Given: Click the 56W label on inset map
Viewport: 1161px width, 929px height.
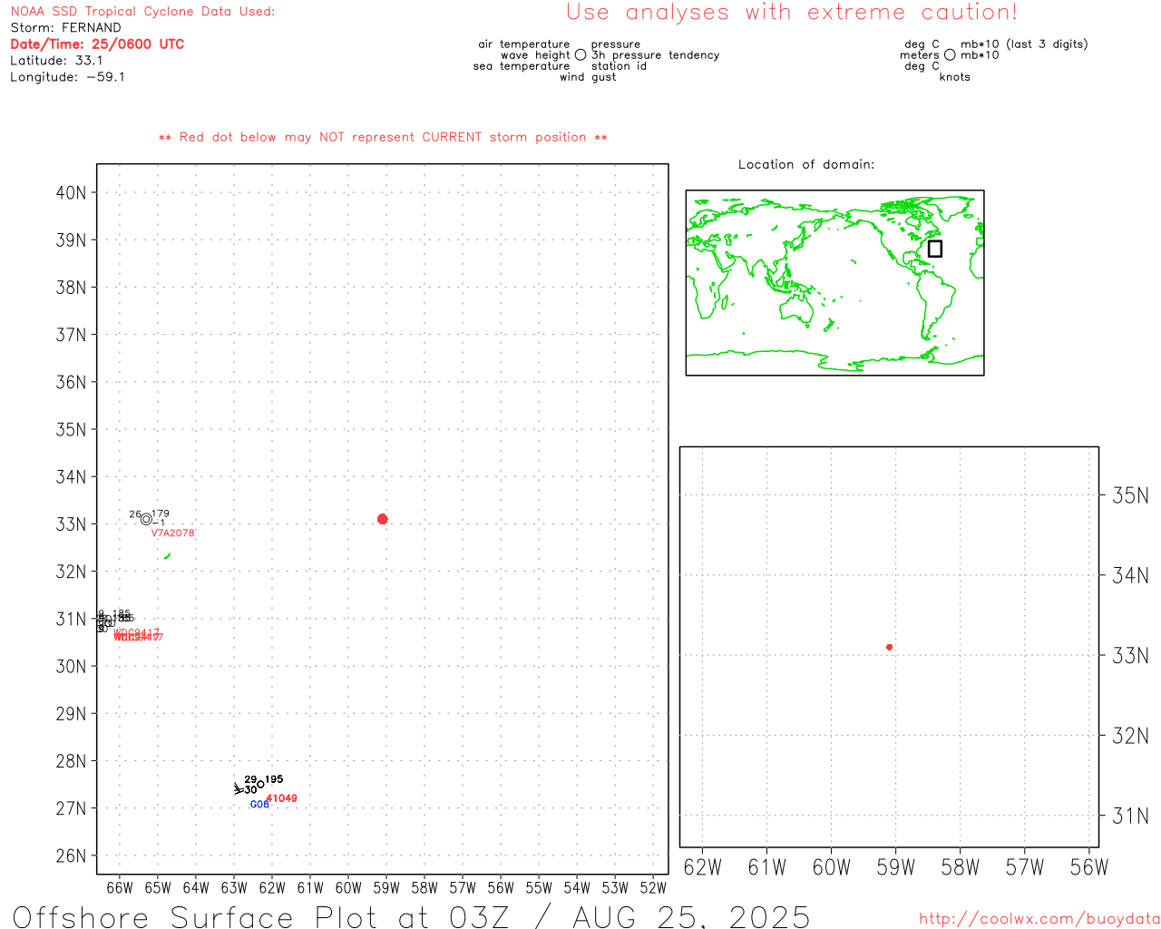Looking at the screenshot, I should pyautogui.click(x=1089, y=867).
